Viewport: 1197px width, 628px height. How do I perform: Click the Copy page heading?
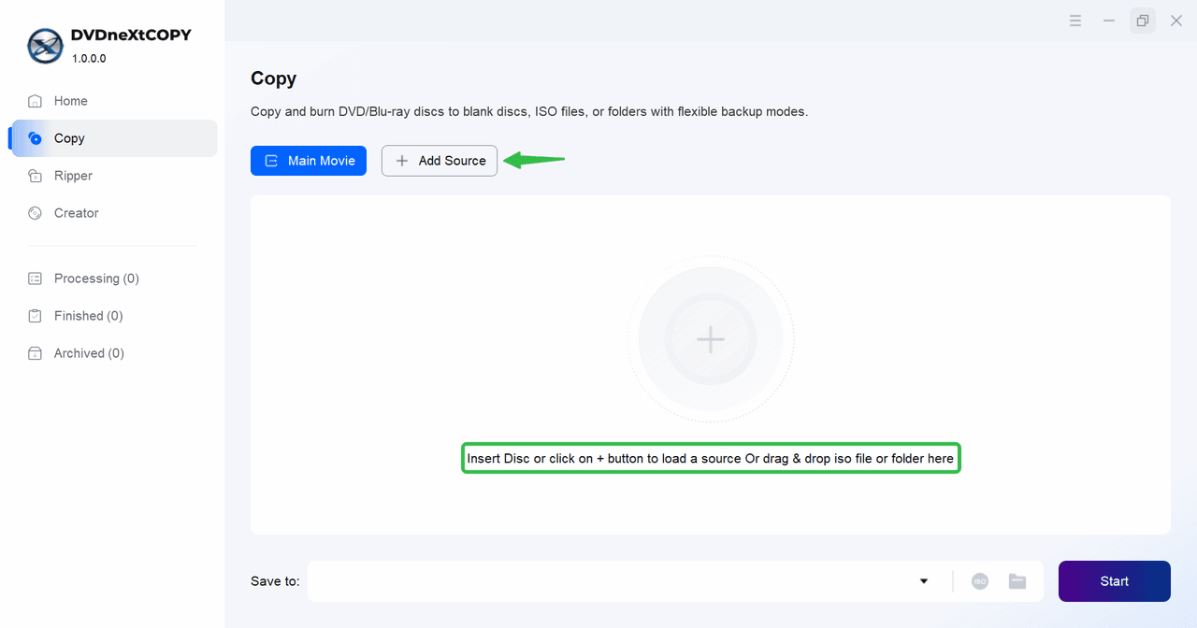click(x=274, y=79)
